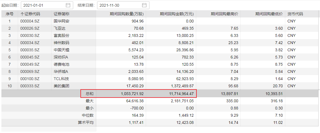The height and width of the screenshot is (133, 320).
Task: Select security code 000333.SZ
Action: click(30, 86)
